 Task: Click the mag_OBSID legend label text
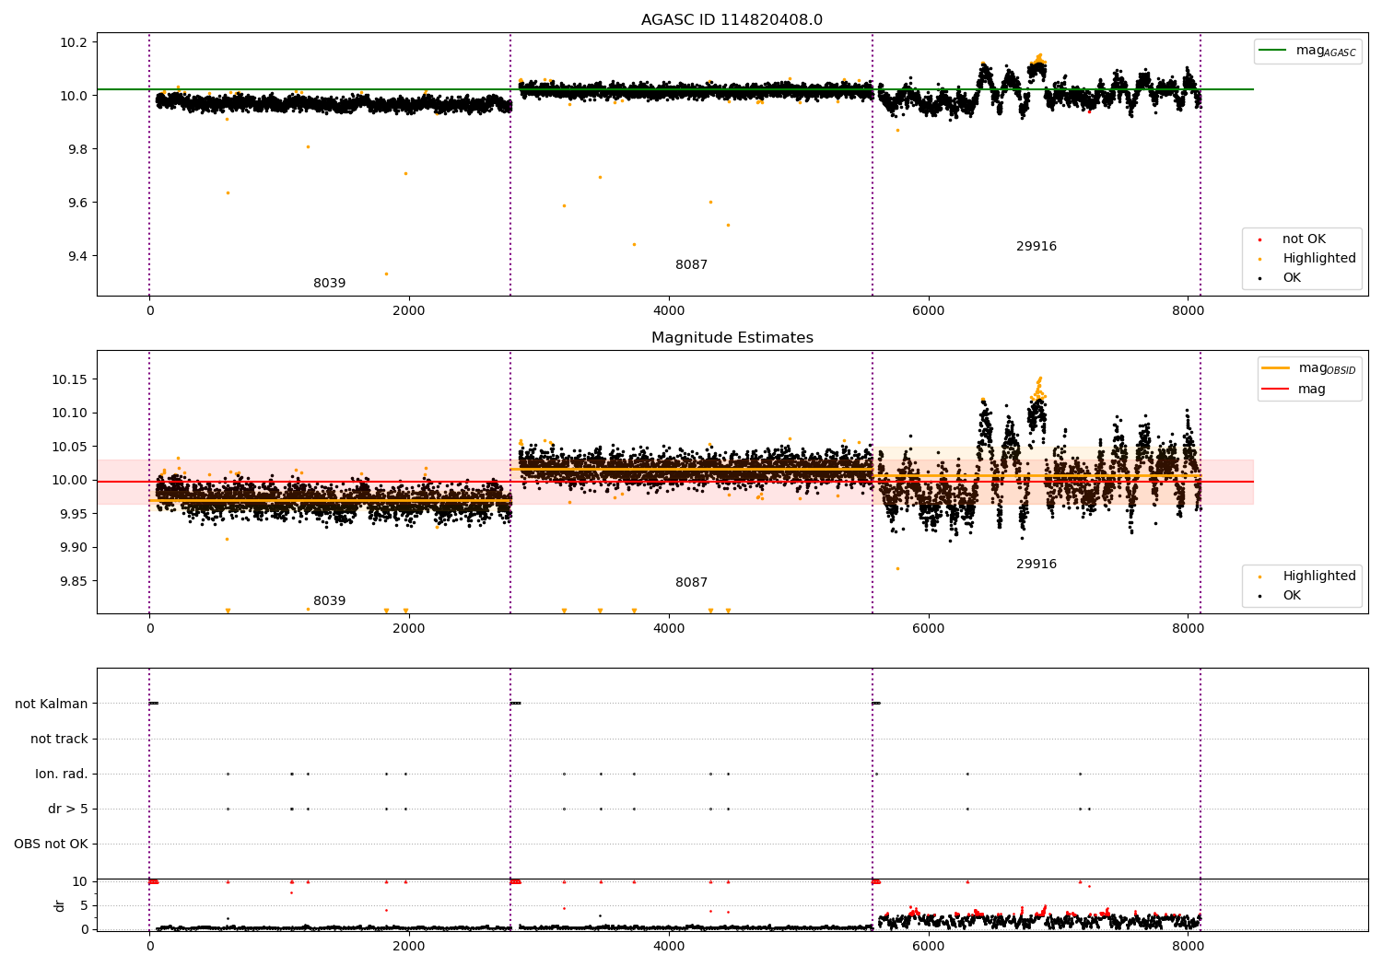pos(1327,368)
